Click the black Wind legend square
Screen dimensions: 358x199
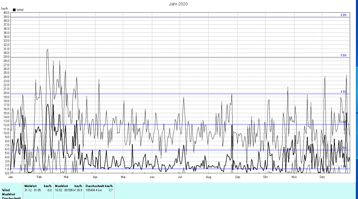14,10
